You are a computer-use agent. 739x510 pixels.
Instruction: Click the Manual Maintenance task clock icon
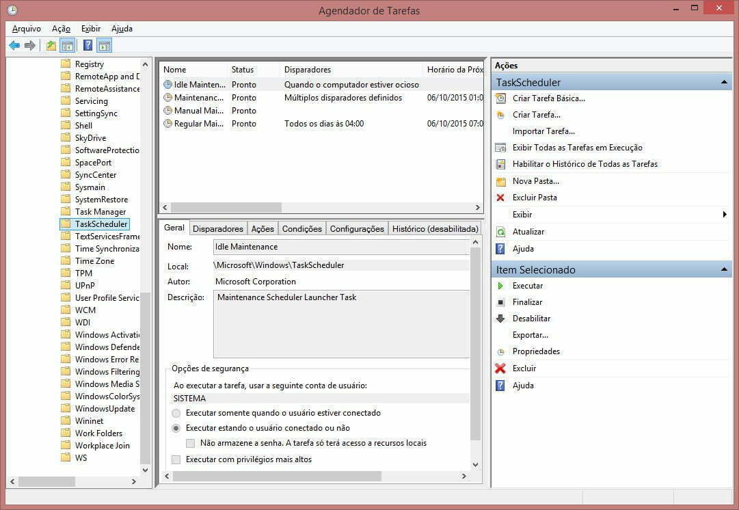click(x=167, y=111)
